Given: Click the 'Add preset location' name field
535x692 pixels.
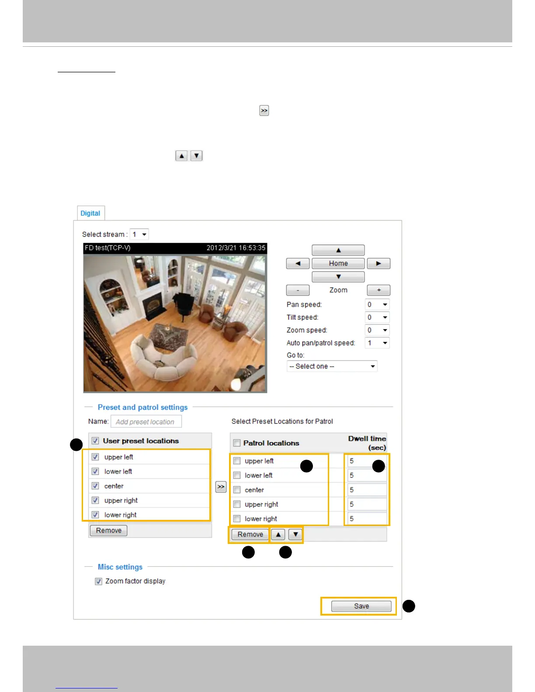Looking at the screenshot, I should tap(146, 422).
